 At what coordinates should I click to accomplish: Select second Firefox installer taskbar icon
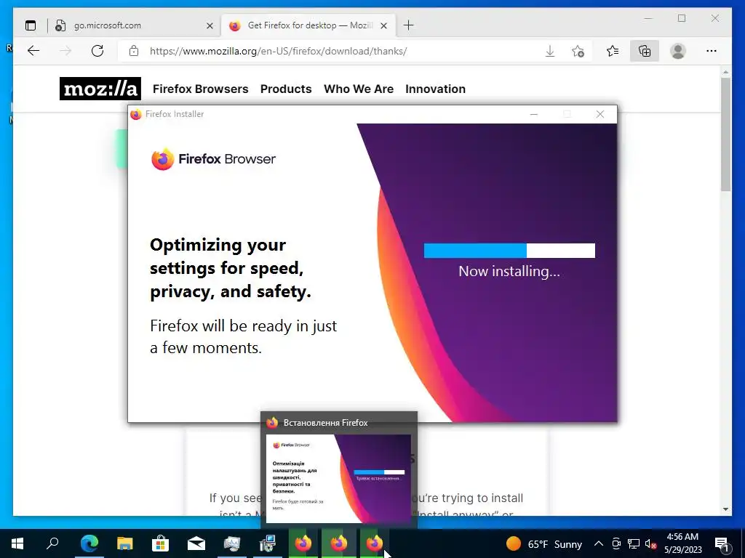[x=339, y=543]
